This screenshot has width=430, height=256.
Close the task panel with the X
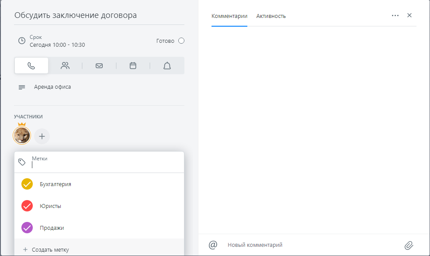[409, 15]
